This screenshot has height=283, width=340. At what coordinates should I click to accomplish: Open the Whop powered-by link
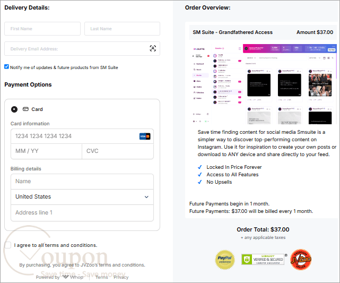coord(73,277)
